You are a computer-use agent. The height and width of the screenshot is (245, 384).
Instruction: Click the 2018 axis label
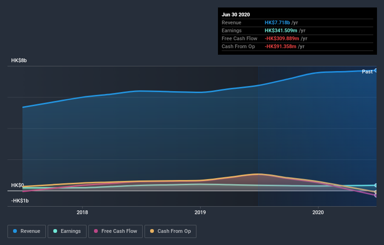(82, 212)
